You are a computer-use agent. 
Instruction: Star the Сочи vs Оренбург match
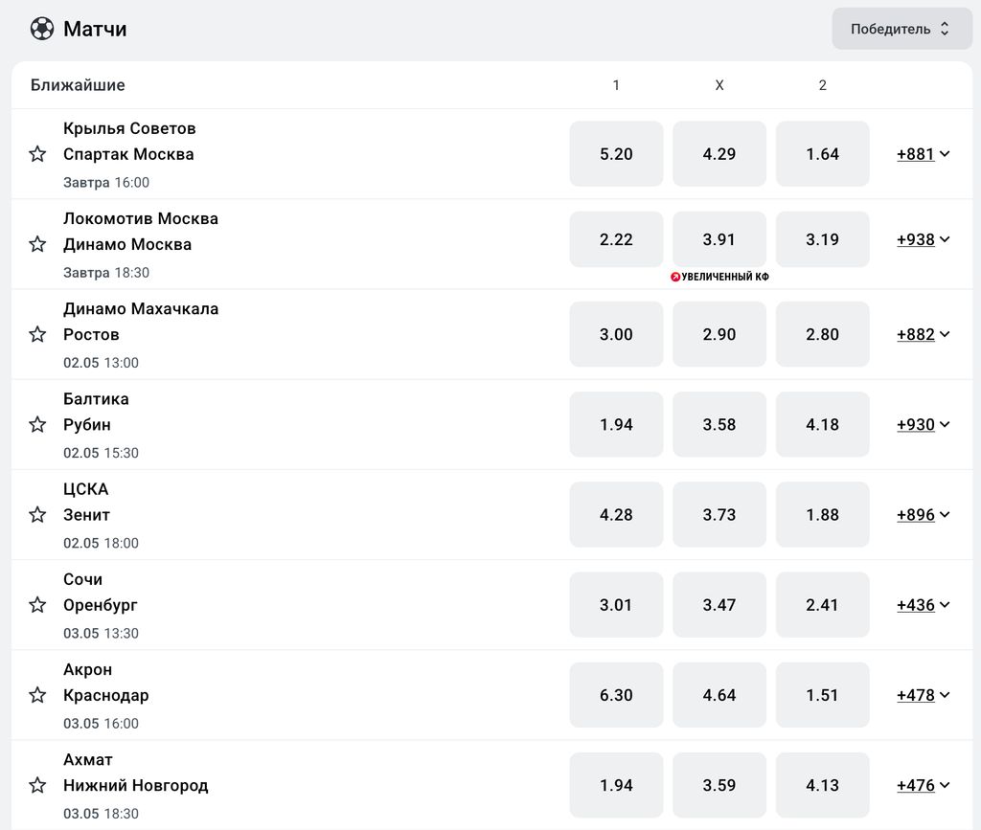[37, 605]
